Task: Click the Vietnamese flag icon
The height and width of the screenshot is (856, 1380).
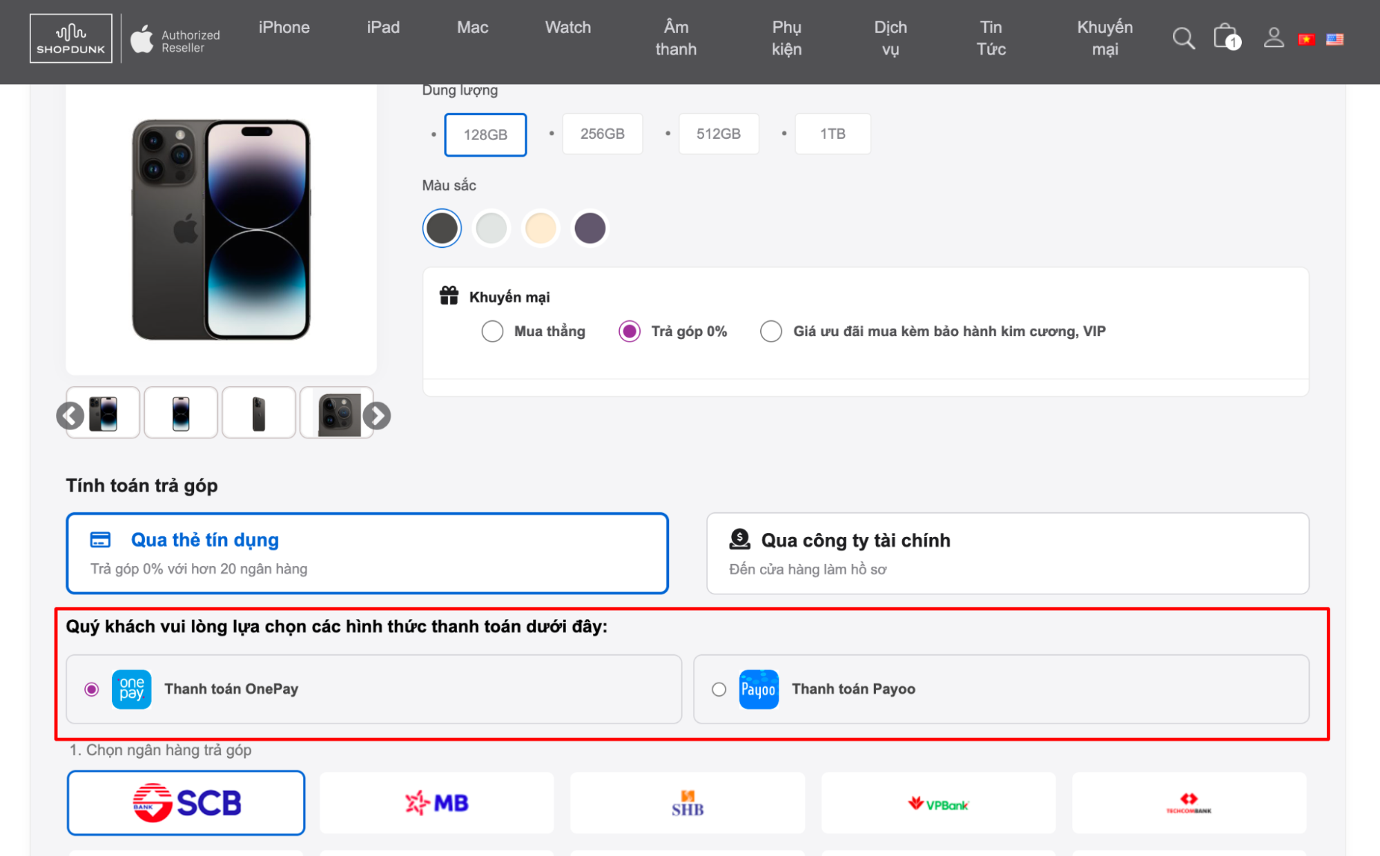Action: click(x=1307, y=39)
